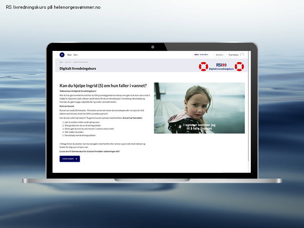
Task: Click the Start kurset button
Action: click(70, 159)
